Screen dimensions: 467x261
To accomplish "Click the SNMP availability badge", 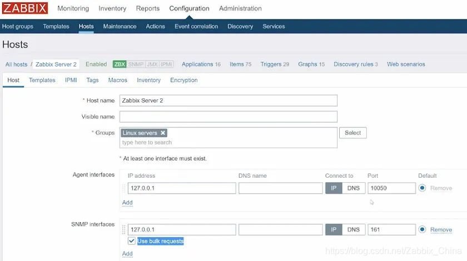I will tap(136, 64).
